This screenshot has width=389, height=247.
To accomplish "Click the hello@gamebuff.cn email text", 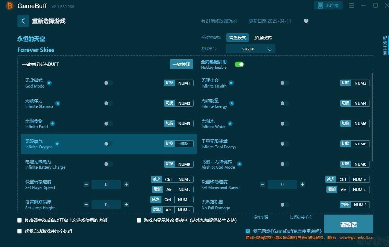I will 356,238.
